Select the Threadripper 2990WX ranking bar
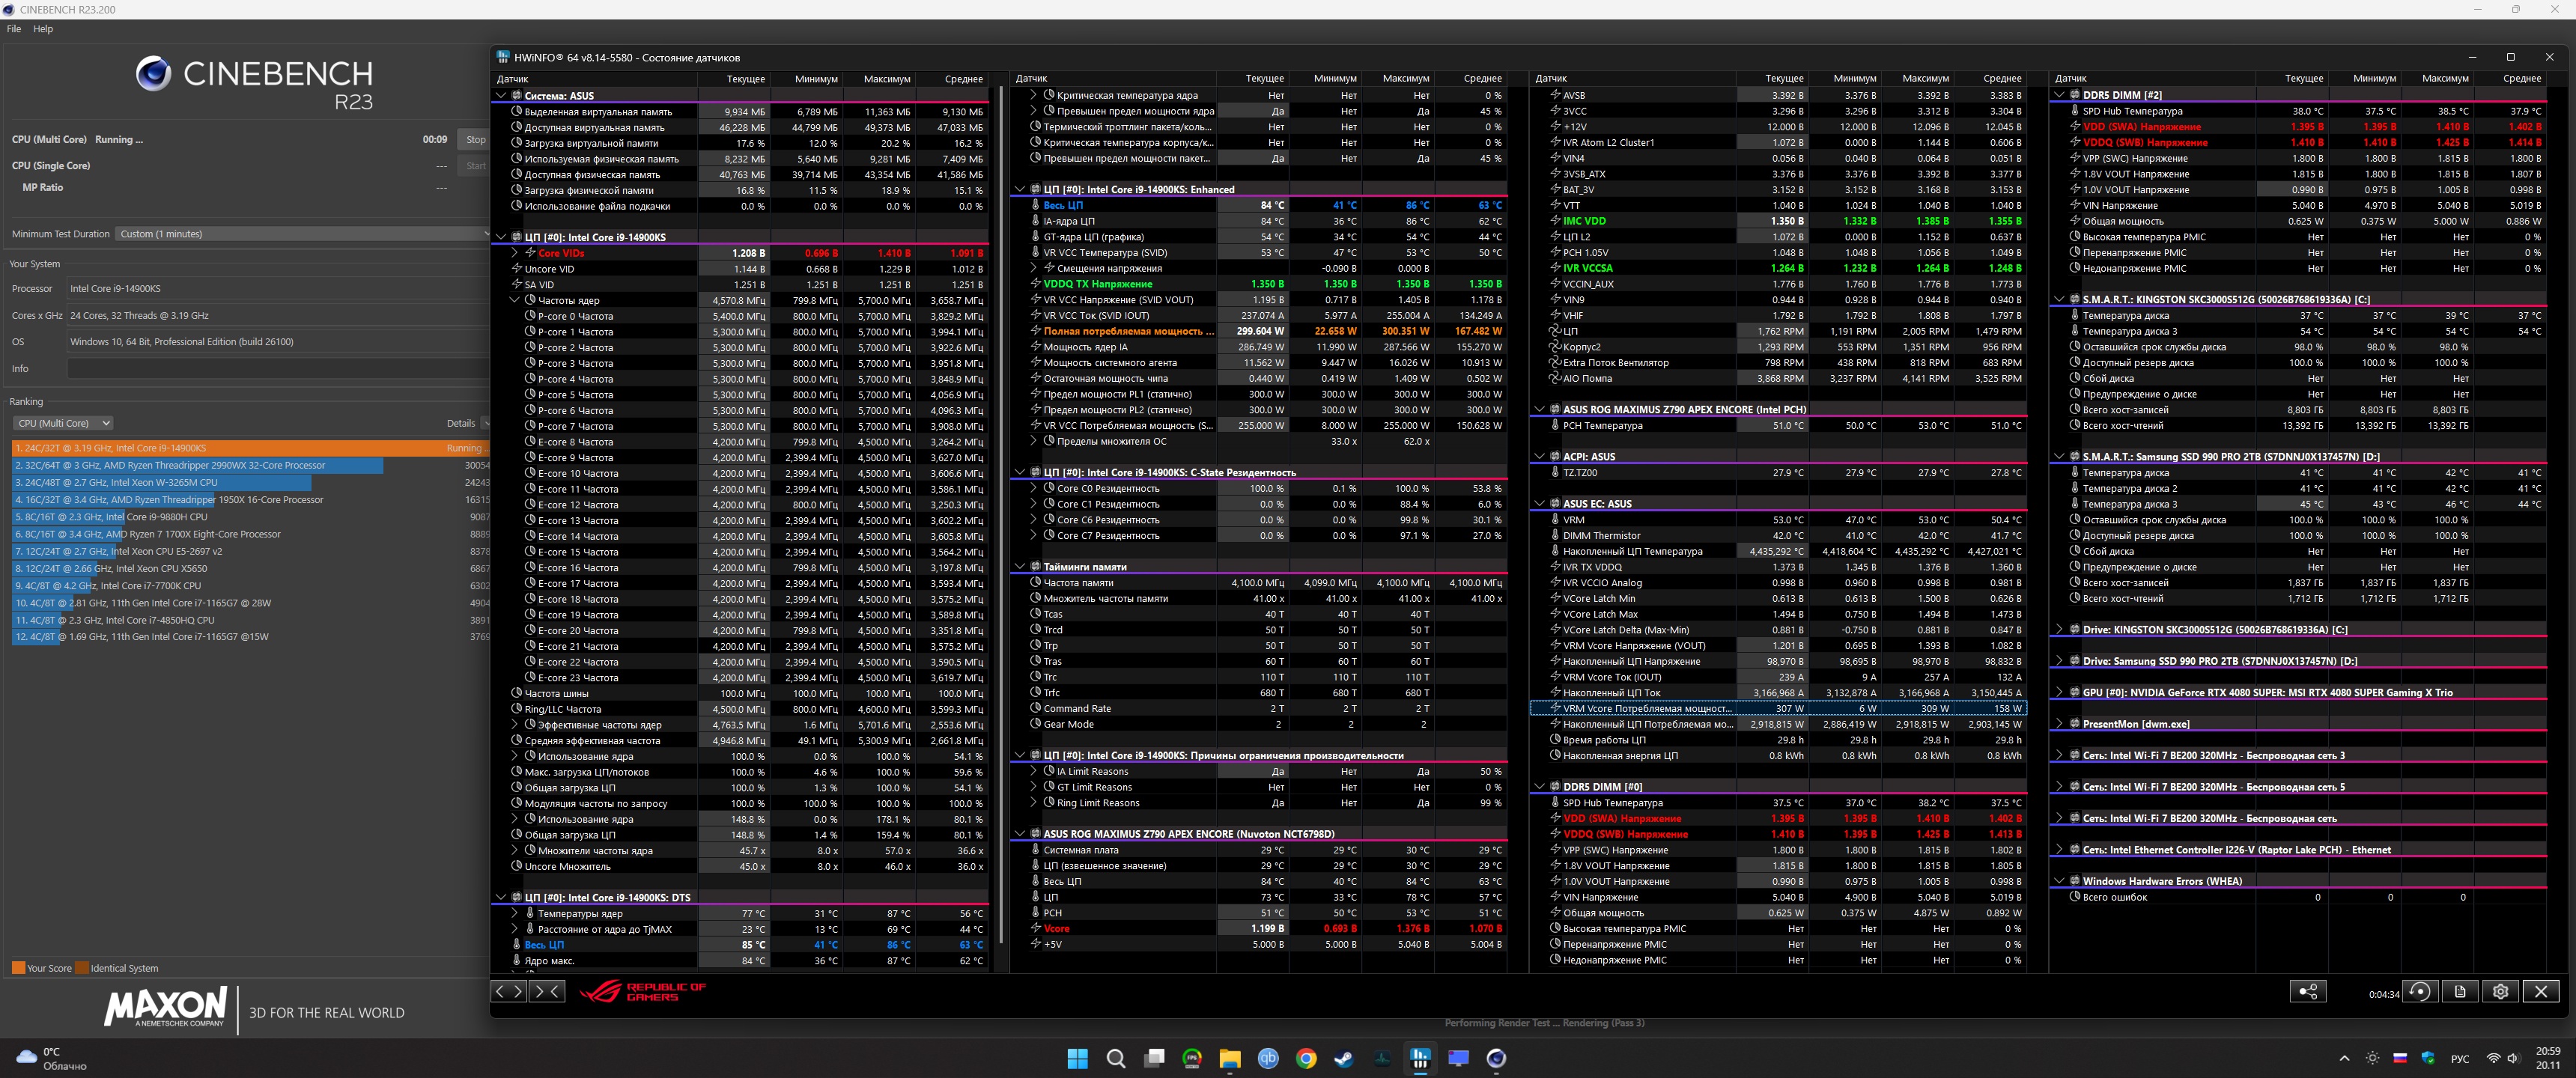 coord(198,465)
